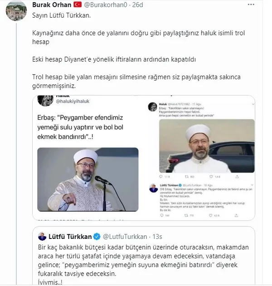Open the Burak Orhan display name link
This screenshot has height=286, width=272.
click(x=52, y=5)
